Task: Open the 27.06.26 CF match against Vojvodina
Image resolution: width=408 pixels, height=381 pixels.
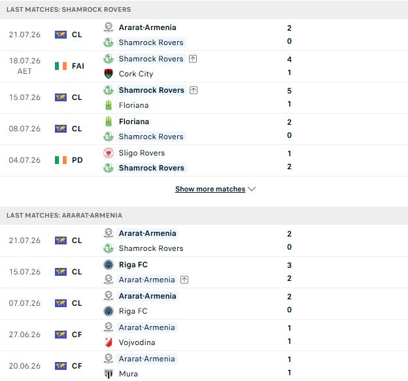Action: tap(204, 335)
